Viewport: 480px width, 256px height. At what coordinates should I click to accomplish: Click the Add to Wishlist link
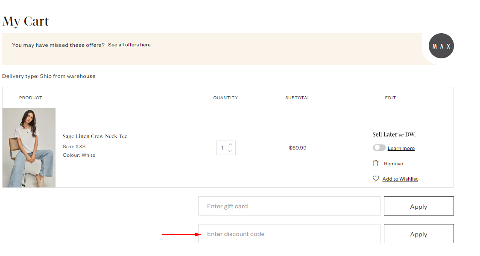400,179
